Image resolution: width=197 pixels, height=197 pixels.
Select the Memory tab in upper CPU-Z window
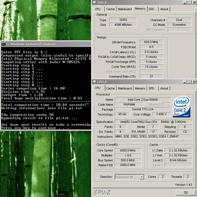pos(140,9)
